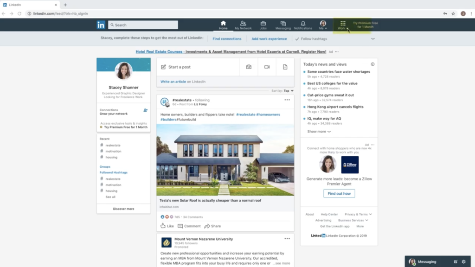Click Add work experience link
Viewport: 475px width, 267px height.
pyautogui.click(x=269, y=39)
